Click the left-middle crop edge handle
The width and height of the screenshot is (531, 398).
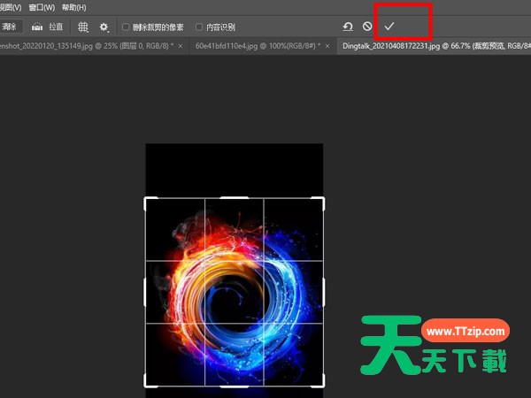click(x=145, y=292)
